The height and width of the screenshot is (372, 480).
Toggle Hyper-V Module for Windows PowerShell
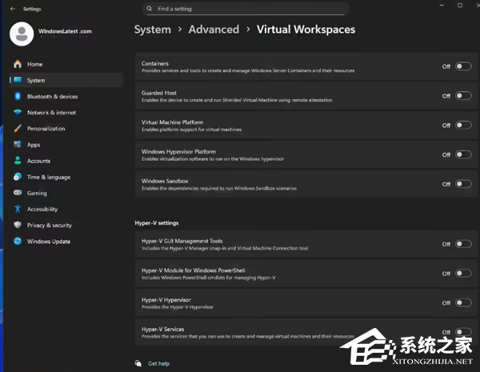(x=463, y=273)
